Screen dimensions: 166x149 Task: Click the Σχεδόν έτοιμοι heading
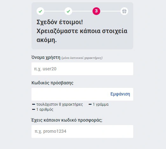[60, 22]
